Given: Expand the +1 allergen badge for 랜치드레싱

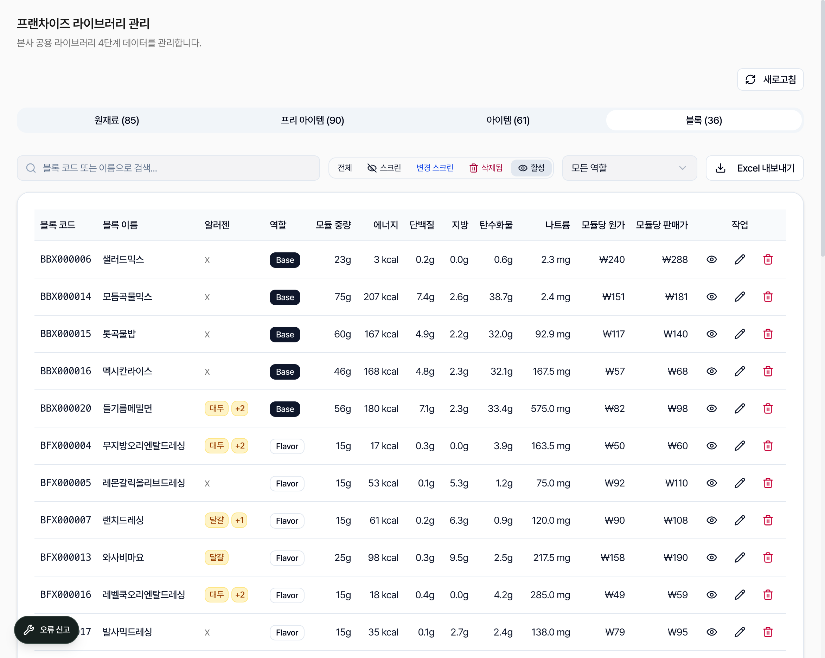Looking at the screenshot, I should pos(239,520).
